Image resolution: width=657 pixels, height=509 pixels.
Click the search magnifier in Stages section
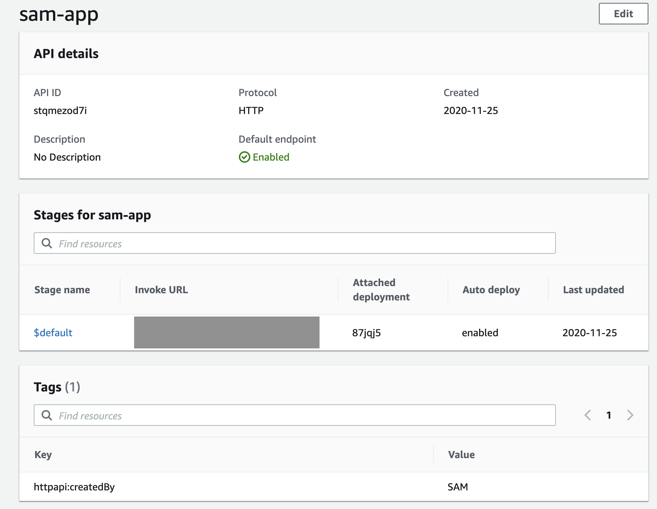click(x=47, y=243)
